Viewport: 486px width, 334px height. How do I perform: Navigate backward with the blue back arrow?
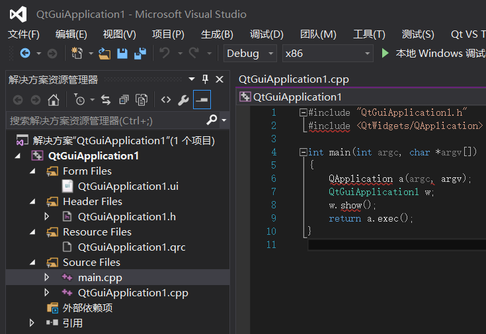(x=25, y=54)
